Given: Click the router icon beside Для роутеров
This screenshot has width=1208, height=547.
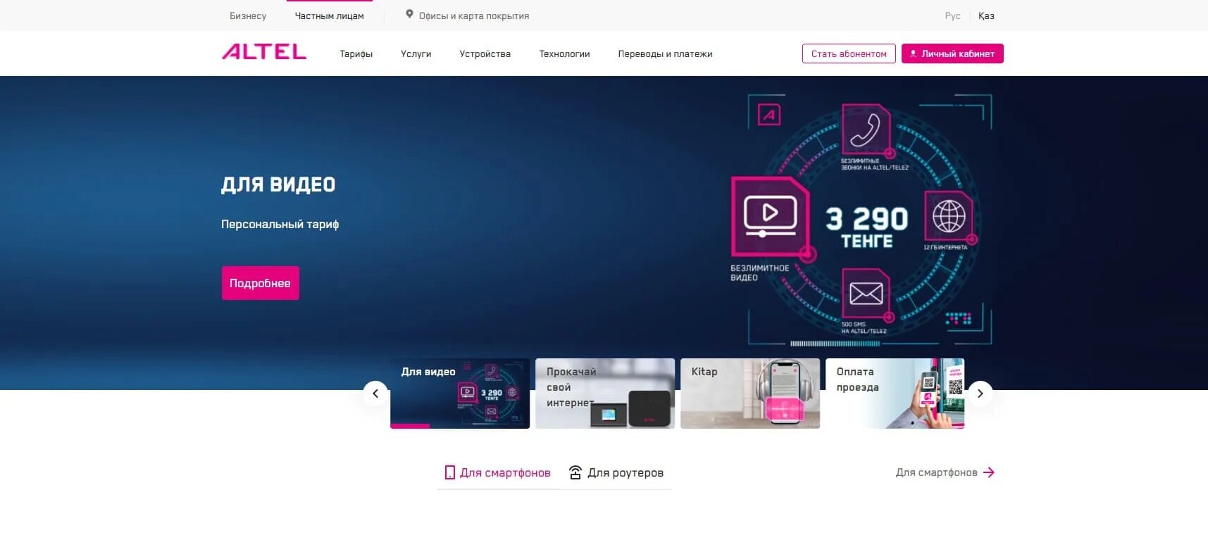Looking at the screenshot, I should coord(575,472).
